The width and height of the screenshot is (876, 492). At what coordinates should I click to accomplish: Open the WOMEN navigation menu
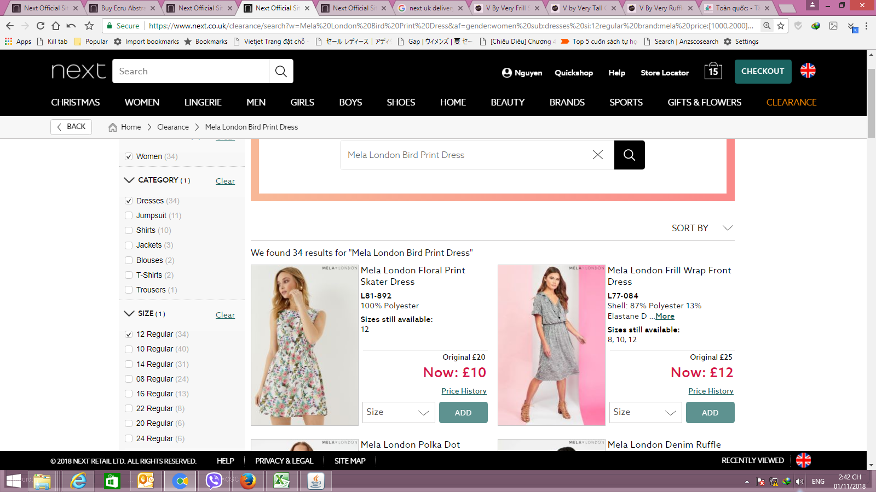(142, 102)
